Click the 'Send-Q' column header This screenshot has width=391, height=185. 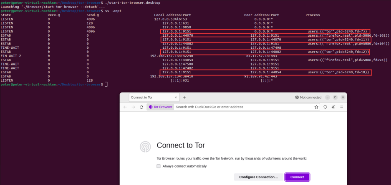click(93, 15)
